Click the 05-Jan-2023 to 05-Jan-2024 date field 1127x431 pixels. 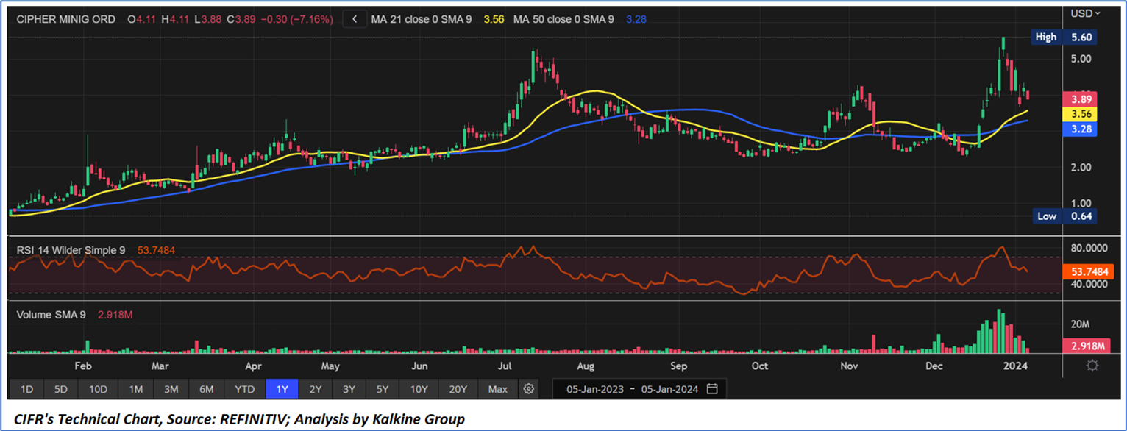[630, 388]
